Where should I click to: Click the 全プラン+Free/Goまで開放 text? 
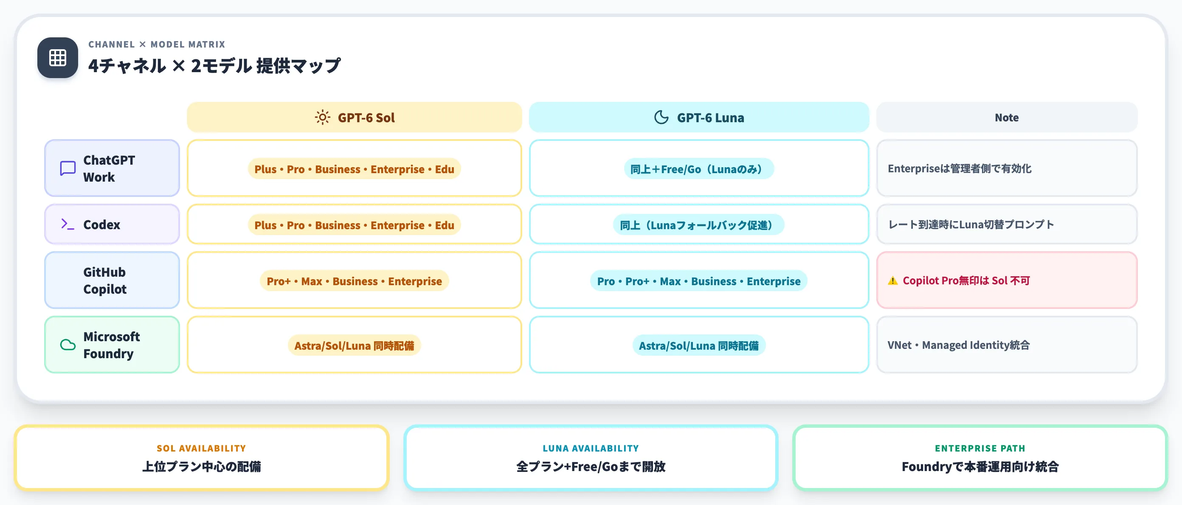pyautogui.click(x=591, y=466)
